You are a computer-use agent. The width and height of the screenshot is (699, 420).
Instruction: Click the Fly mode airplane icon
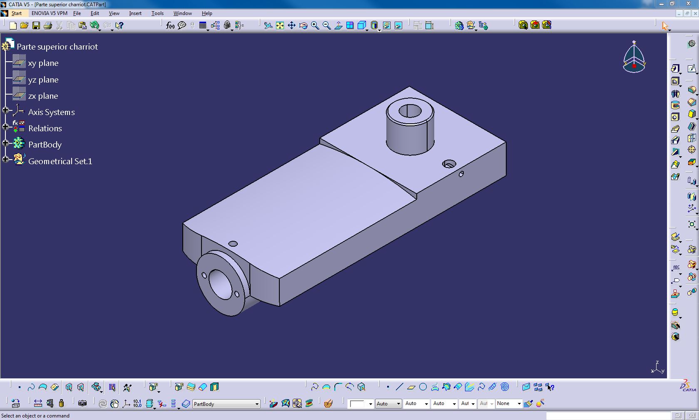pyautogui.click(x=268, y=26)
